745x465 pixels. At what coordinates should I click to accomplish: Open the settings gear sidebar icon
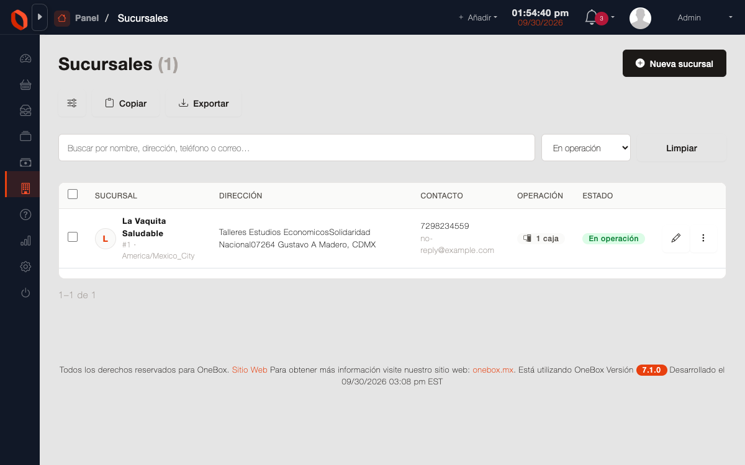(x=25, y=267)
